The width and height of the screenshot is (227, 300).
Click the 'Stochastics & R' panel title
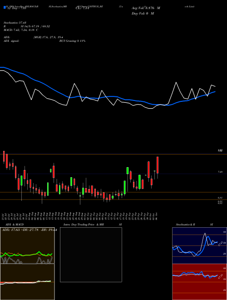pos(186,225)
